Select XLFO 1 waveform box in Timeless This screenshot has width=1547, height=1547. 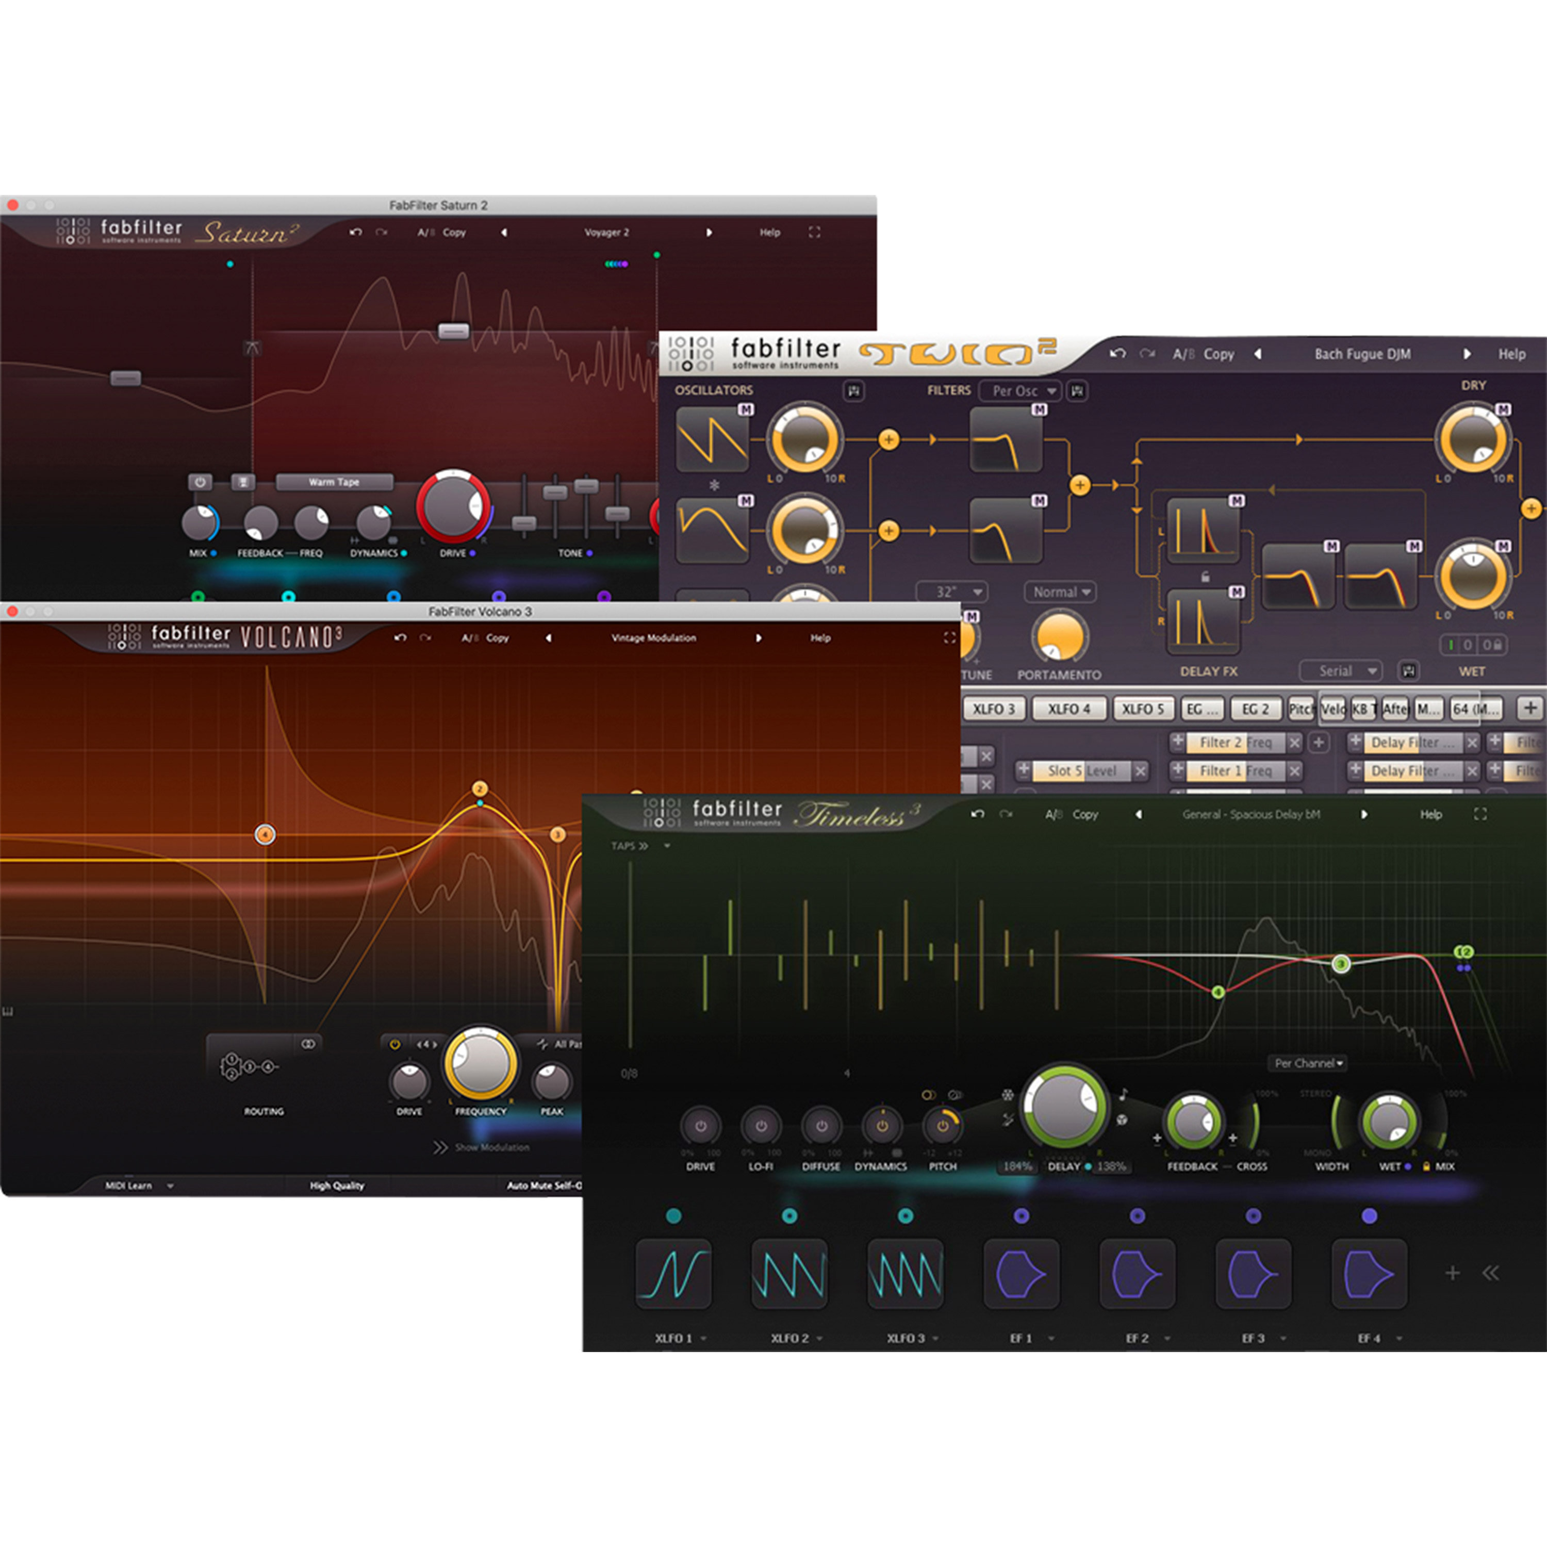point(673,1273)
